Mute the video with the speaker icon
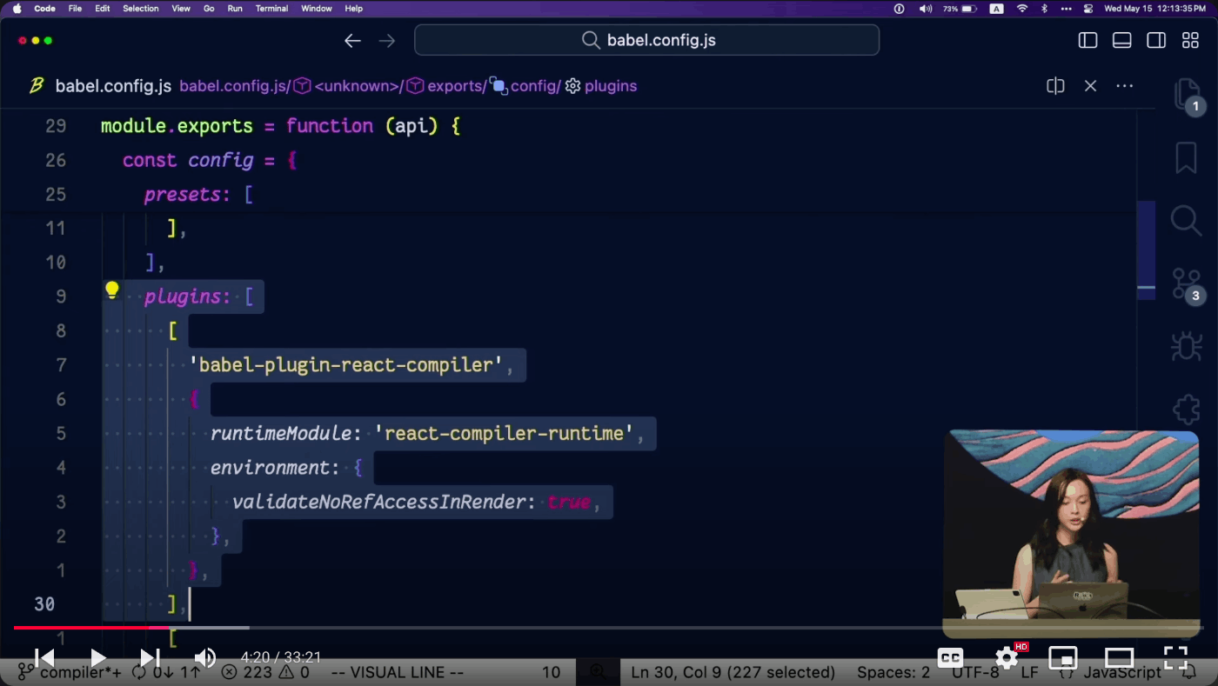The image size is (1218, 686). [204, 658]
